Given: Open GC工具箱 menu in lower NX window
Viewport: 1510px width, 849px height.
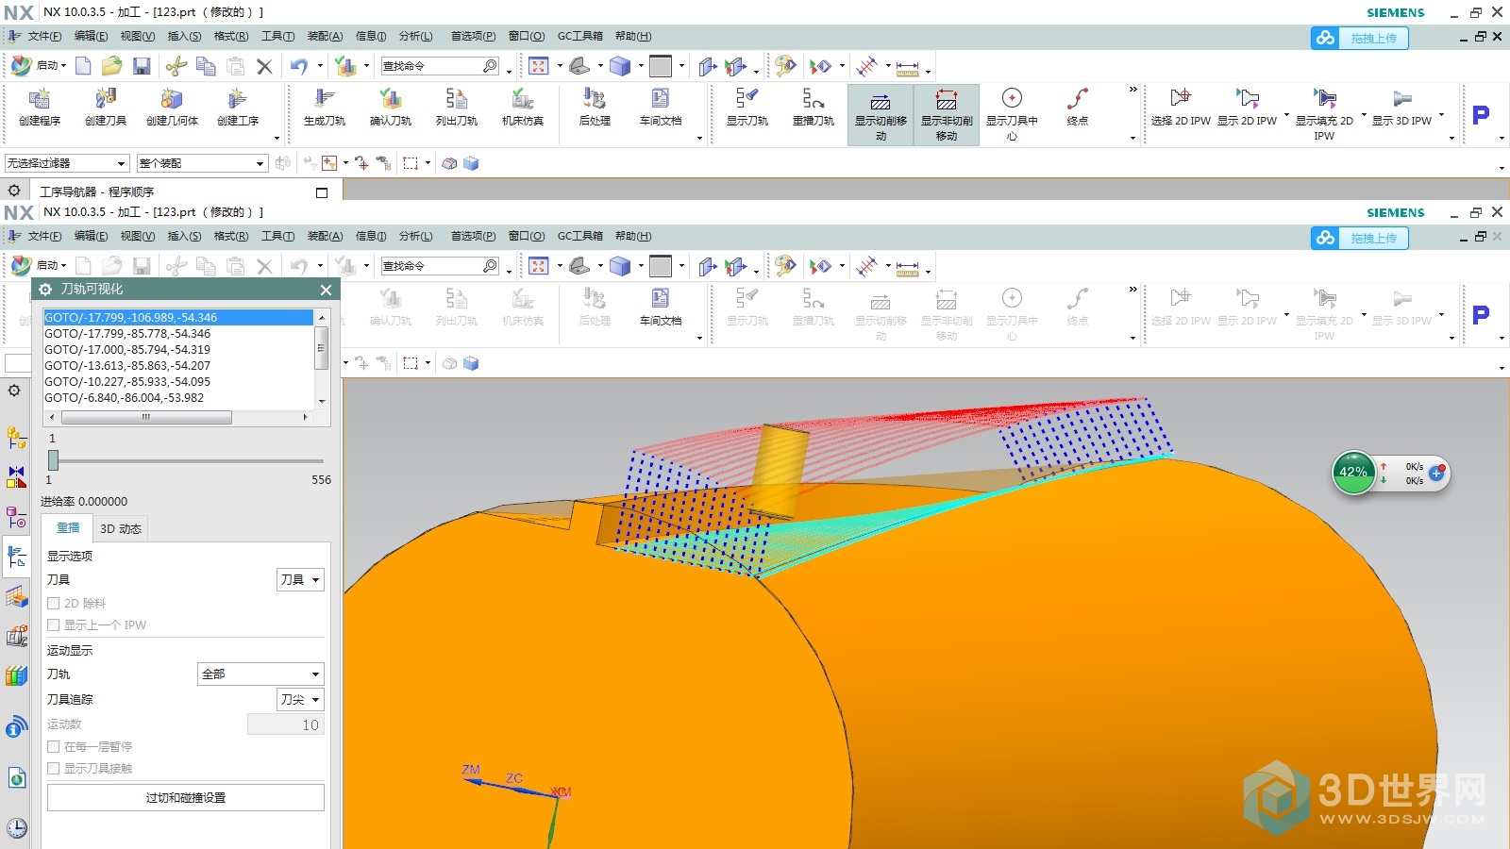Looking at the screenshot, I should pos(579,236).
